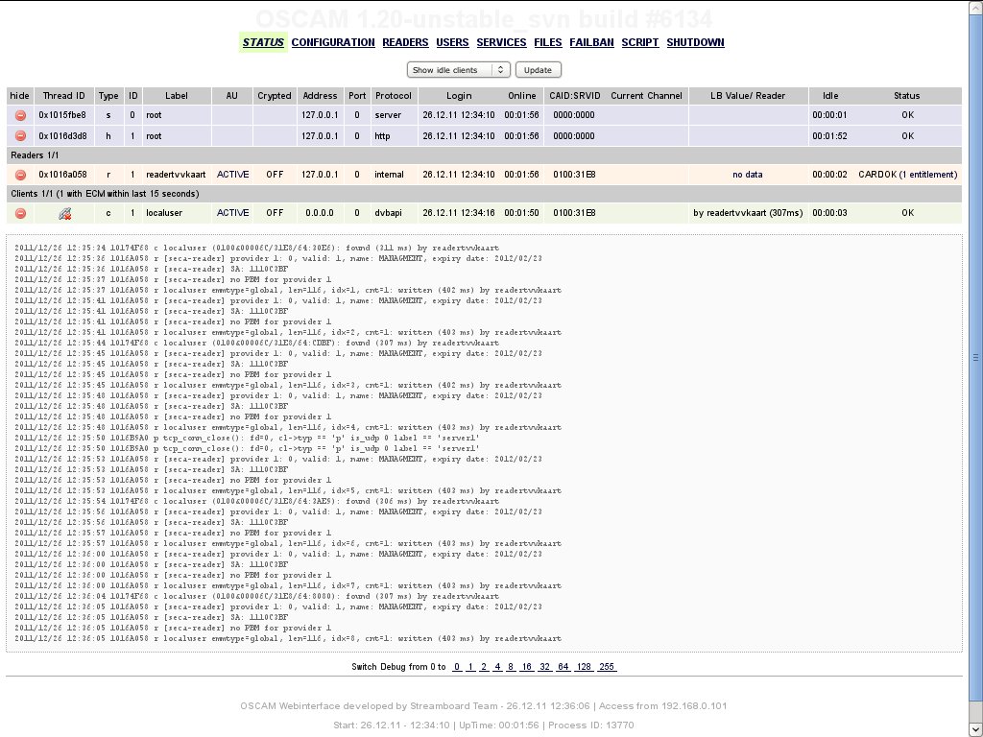Viewport: 983px width, 737px height.
Task: Click the Clients 1/1 section header
Action: click(x=484, y=194)
